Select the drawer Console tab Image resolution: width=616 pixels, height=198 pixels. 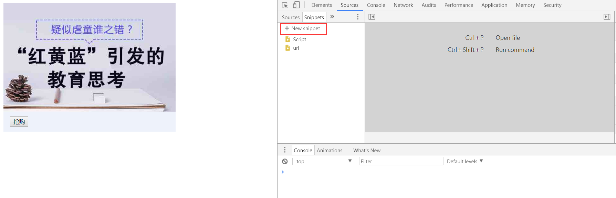click(x=303, y=150)
